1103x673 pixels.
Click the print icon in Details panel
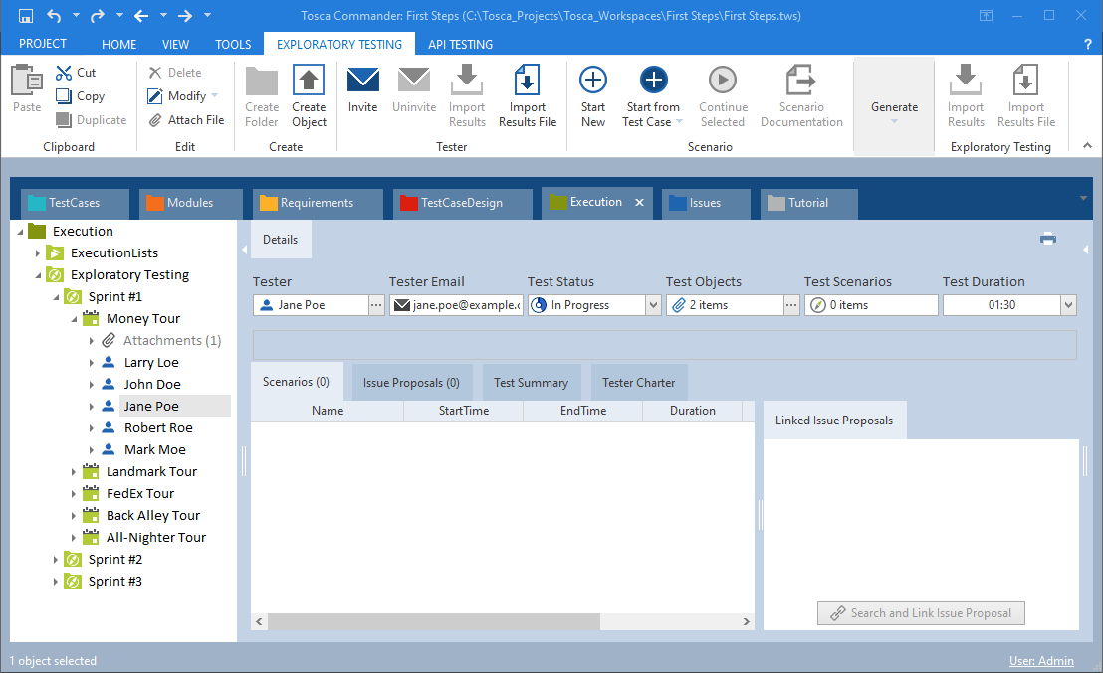click(1047, 239)
